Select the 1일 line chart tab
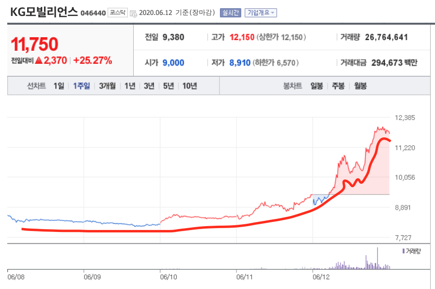Viewport: 435px width, 289px height. point(59,86)
